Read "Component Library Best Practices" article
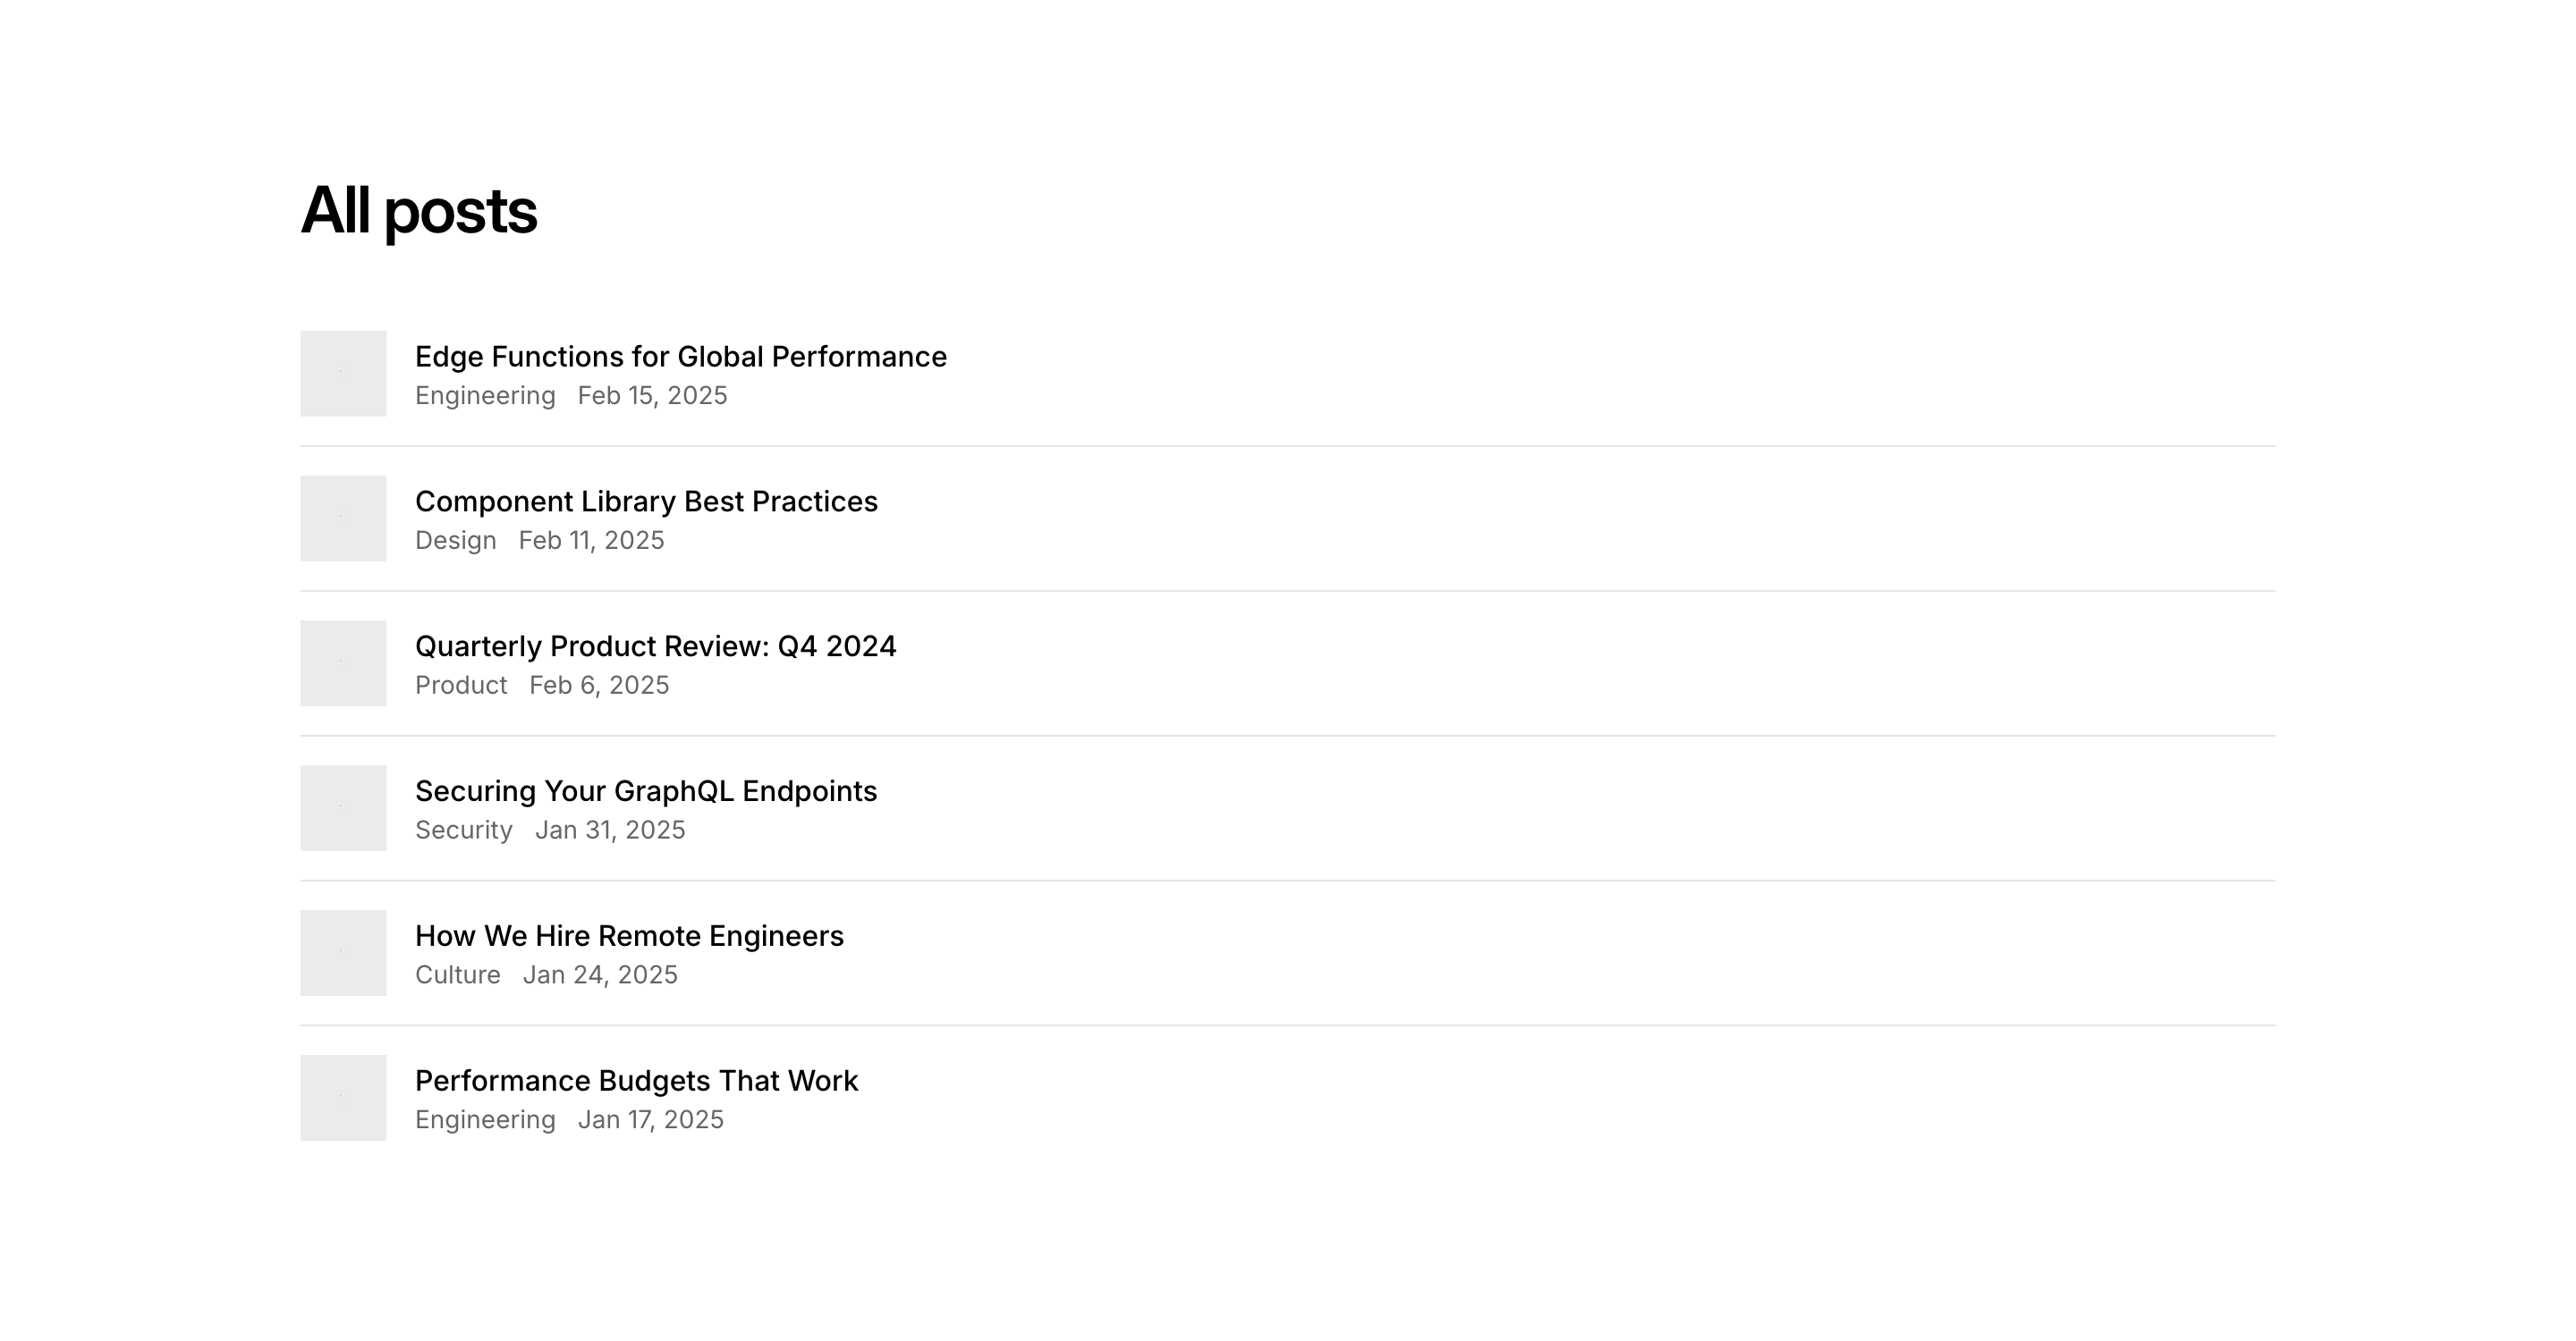 [x=646, y=502]
